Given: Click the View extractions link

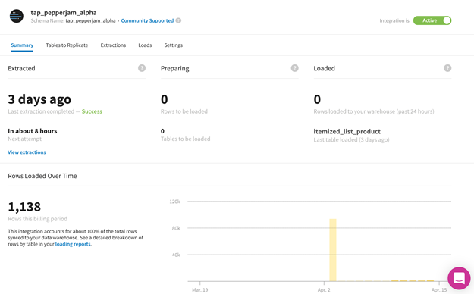Looking at the screenshot, I should 27,152.
